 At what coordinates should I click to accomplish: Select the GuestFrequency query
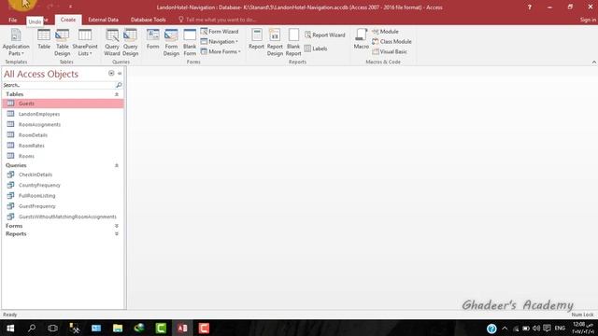(x=63, y=206)
